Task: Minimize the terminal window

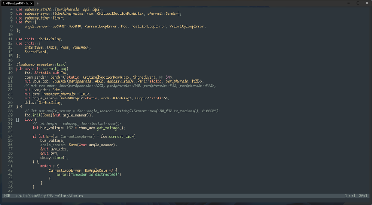Action: pos(348,3)
